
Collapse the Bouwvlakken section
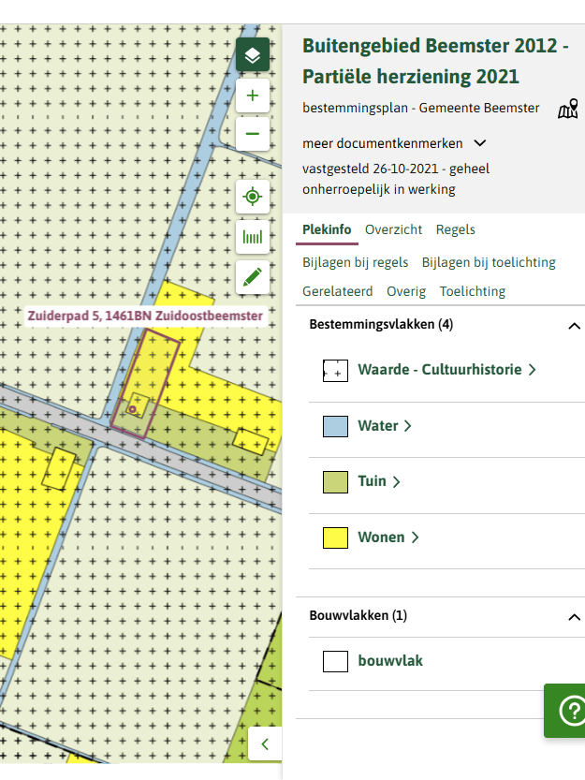point(574,617)
